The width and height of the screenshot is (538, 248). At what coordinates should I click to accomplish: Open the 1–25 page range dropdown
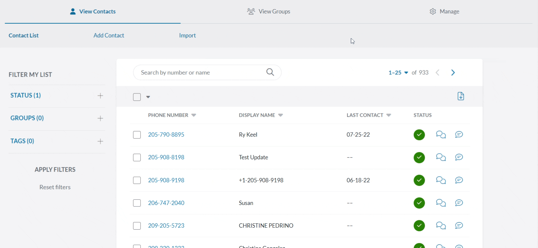point(398,73)
